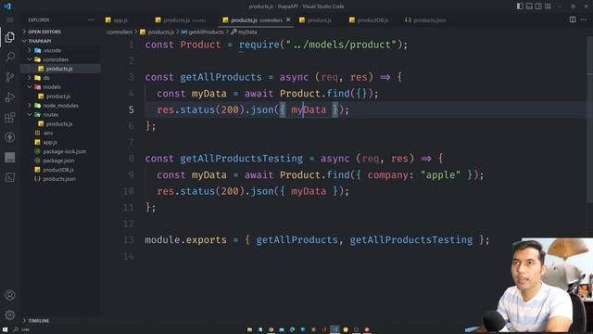Open the Source Control view
The image size is (593, 334).
click(x=10, y=77)
